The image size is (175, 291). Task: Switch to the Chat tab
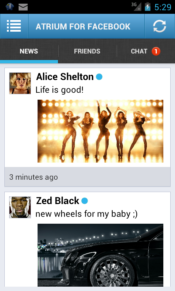tap(146, 51)
